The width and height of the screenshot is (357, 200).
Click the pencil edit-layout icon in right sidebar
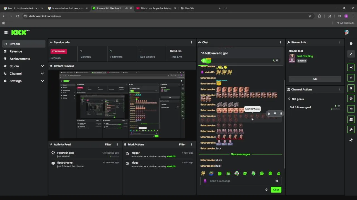tap(351, 54)
